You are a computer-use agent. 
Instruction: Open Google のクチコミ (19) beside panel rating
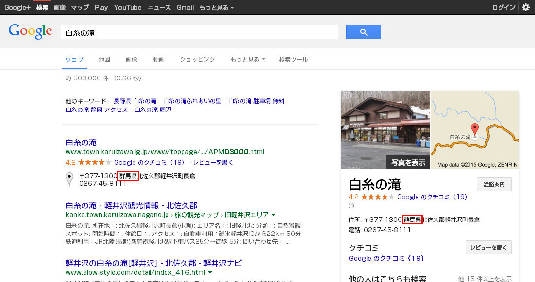(432, 197)
